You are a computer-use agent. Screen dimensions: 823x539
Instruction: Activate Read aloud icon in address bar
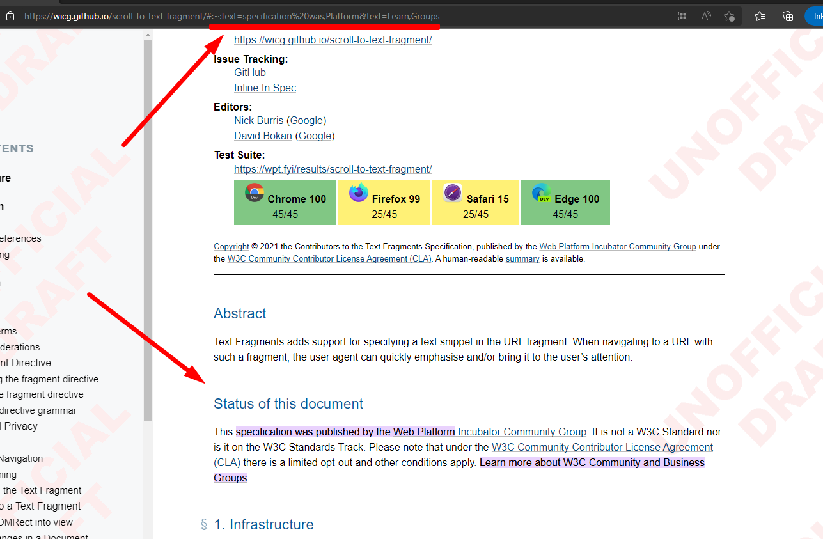click(706, 16)
